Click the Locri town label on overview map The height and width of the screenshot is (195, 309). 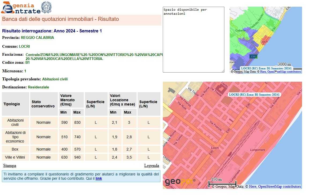tap(264, 42)
